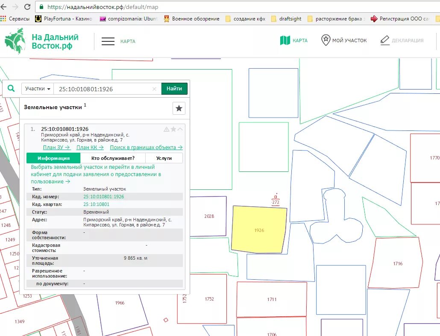Select parcel 1716 on the map
The width and height of the screenshot is (440, 336).
tap(395, 263)
